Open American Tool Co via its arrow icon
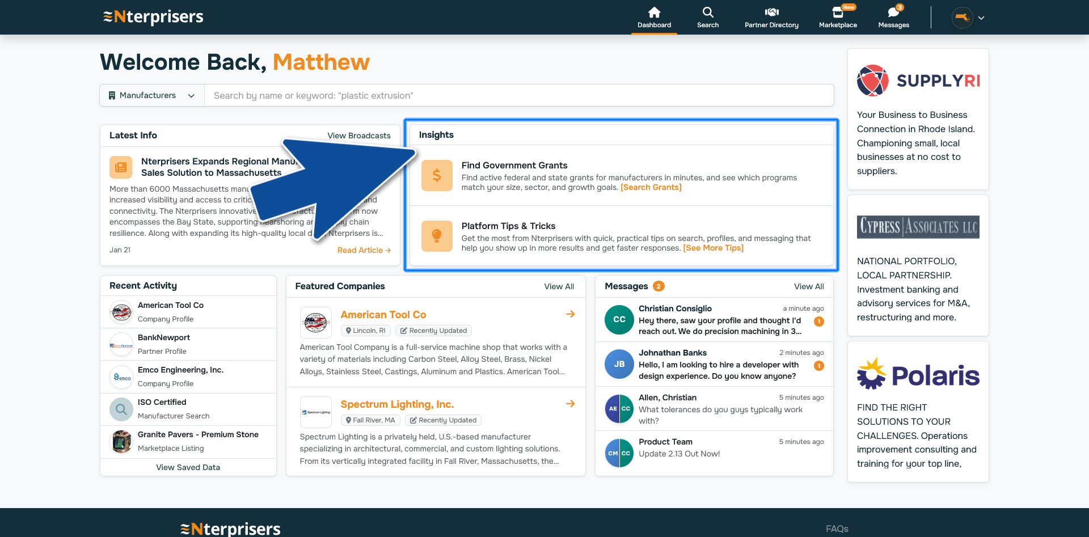1089x537 pixels. 570,314
